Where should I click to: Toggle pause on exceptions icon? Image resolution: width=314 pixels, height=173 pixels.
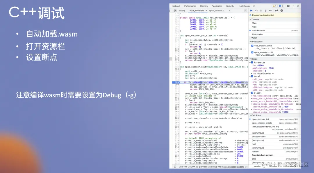coord(281,10)
